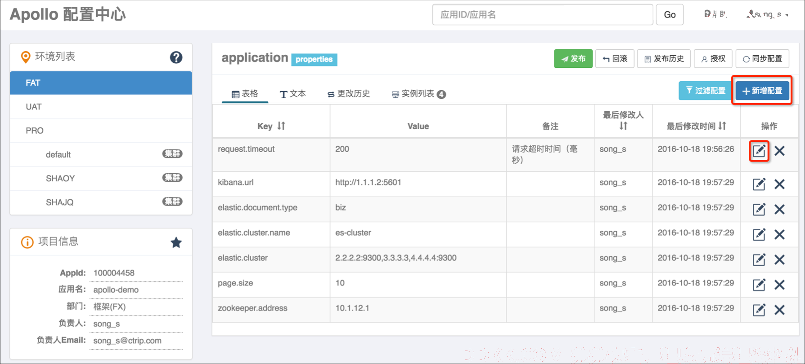Delete the elastic.cluster row with 9300 value
The width and height of the screenshot is (805, 364).
pos(779,259)
